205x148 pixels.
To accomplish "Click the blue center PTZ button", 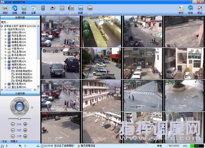I will pyautogui.click(x=20, y=106).
